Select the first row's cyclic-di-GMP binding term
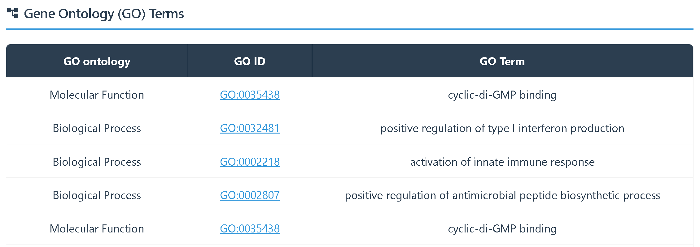 click(502, 95)
